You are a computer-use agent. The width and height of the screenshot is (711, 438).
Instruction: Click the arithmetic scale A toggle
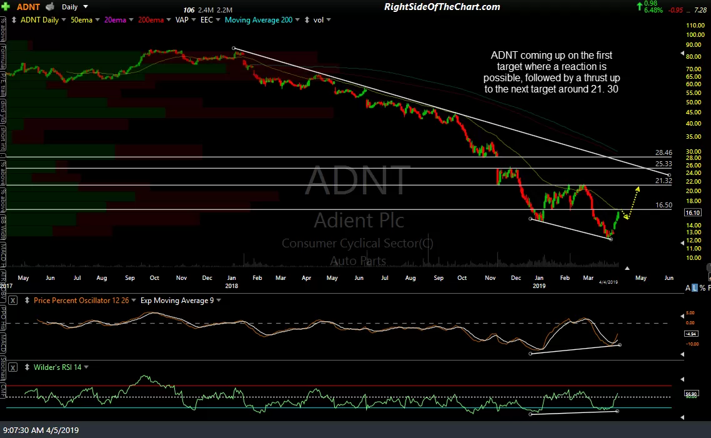pyautogui.click(x=688, y=288)
